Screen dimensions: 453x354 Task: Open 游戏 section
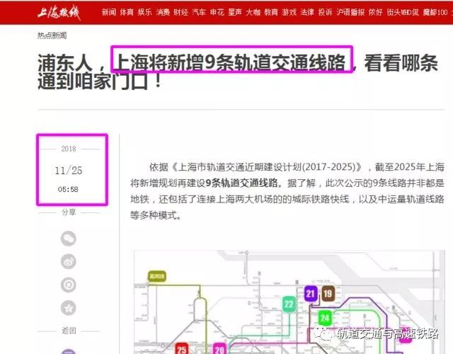tap(289, 12)
